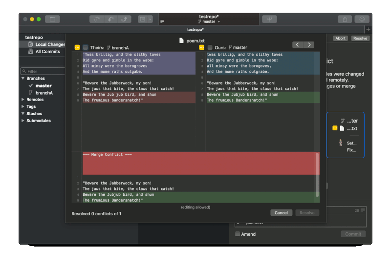Viewport: 391px width, 269px height.
Task: Check the Ours master checkbox
Action: pyautogui.click(x=210, y=47)
